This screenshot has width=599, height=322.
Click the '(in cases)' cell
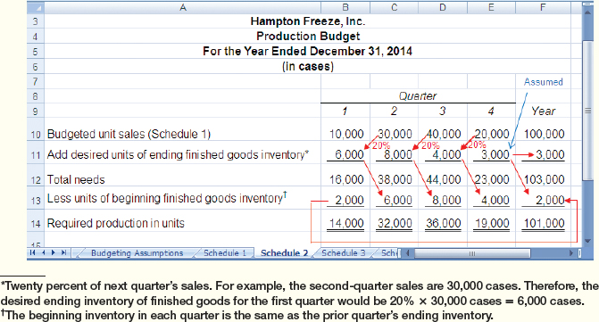(308, 66)
